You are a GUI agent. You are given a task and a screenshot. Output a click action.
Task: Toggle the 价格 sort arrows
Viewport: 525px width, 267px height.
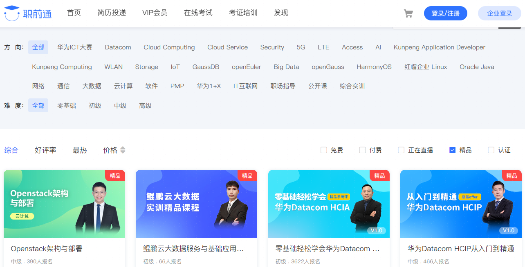[123, 150]
